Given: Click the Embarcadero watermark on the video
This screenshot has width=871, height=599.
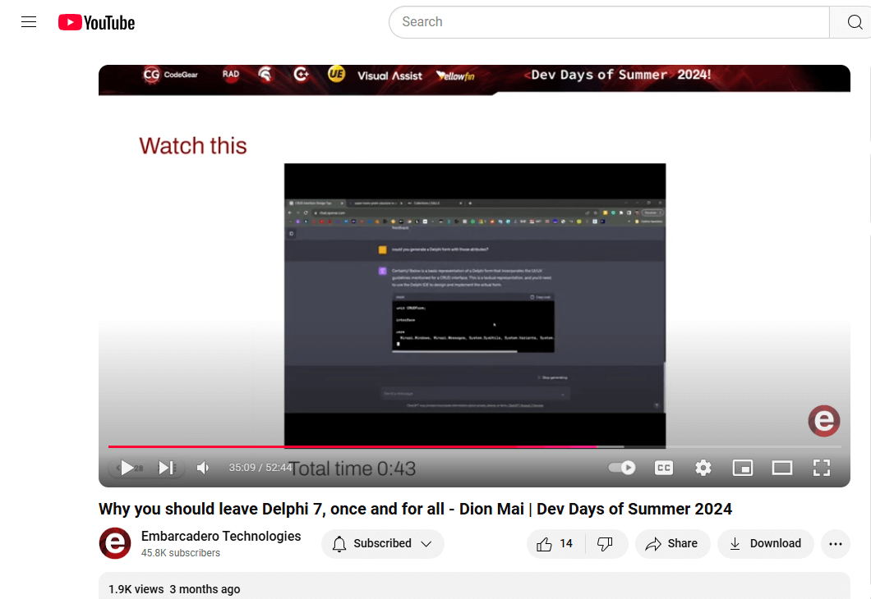Looking at the screenshot, I should point(824,421).
